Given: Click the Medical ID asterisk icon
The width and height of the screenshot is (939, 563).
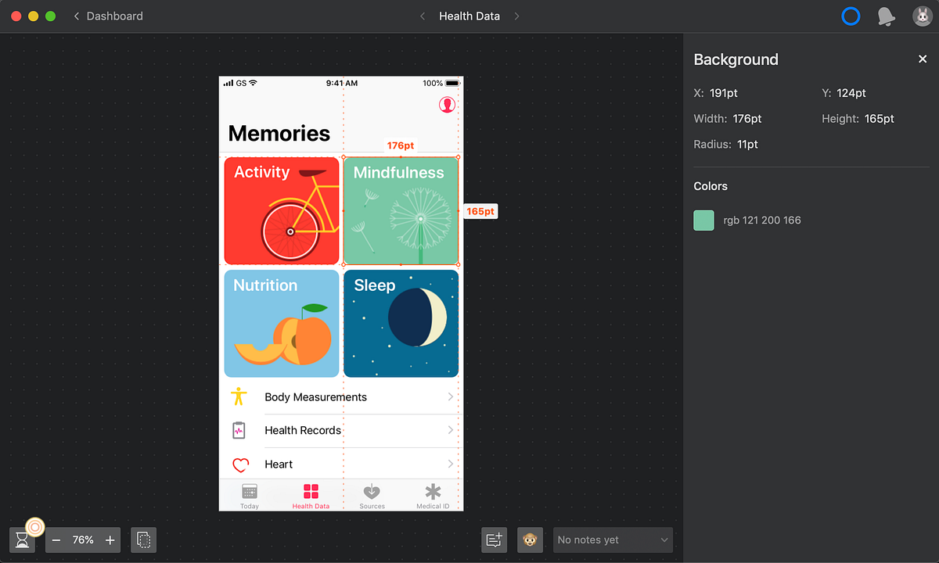Looking at the screenshot, I should pos(433,491).
